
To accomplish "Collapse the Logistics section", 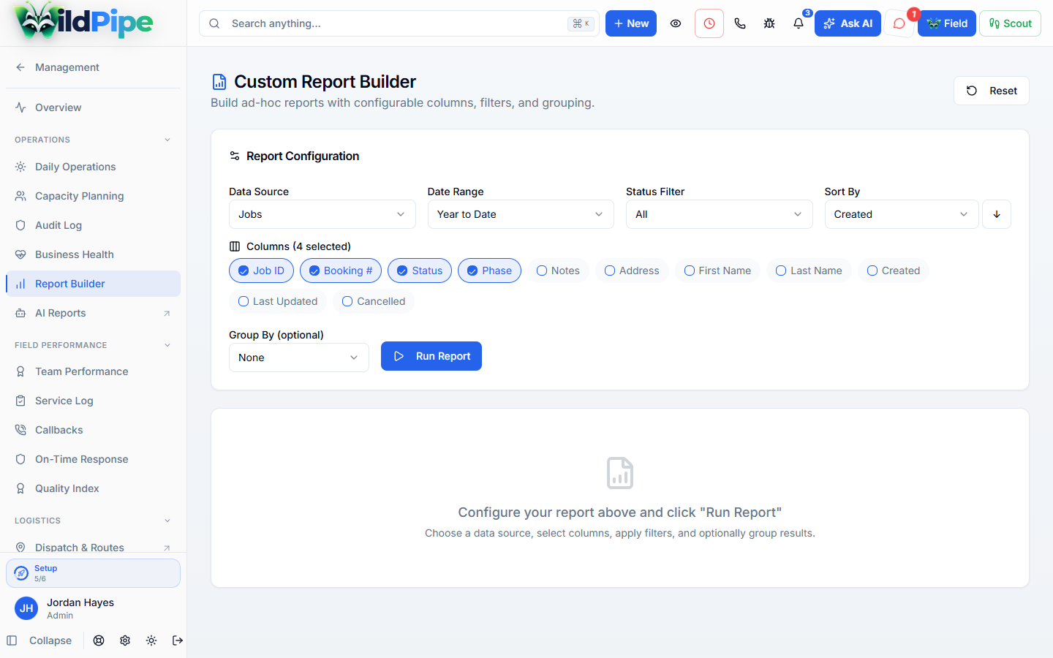I will (x=93, y=521).
